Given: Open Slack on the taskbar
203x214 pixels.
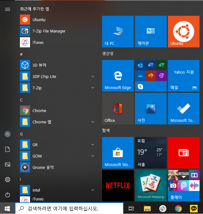Looking at the screenshot, I should [x=163, y=208].
